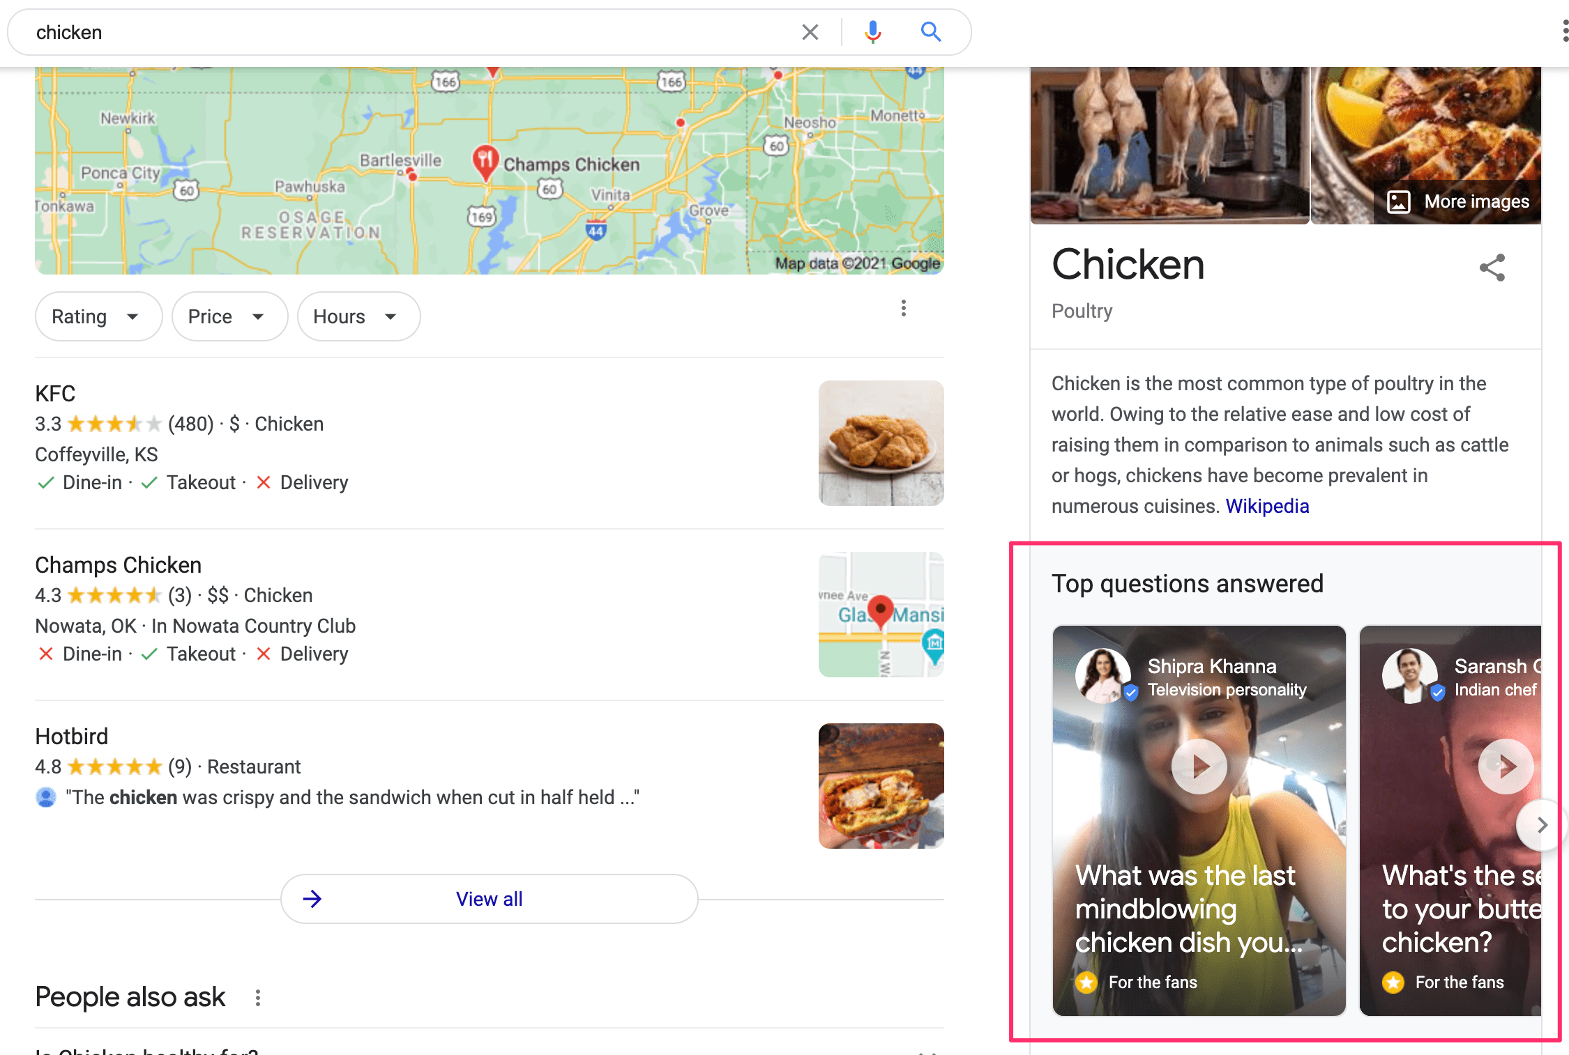1569x1055 pixels.
Task: Click the KFC restaurant thumbnail image
Action: tap(882, 442)
